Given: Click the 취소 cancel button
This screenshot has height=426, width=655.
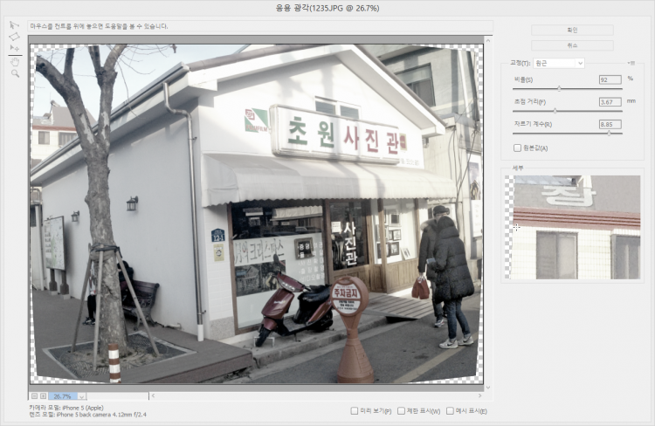Looking at the screenshot, I should tap(572, 44).
